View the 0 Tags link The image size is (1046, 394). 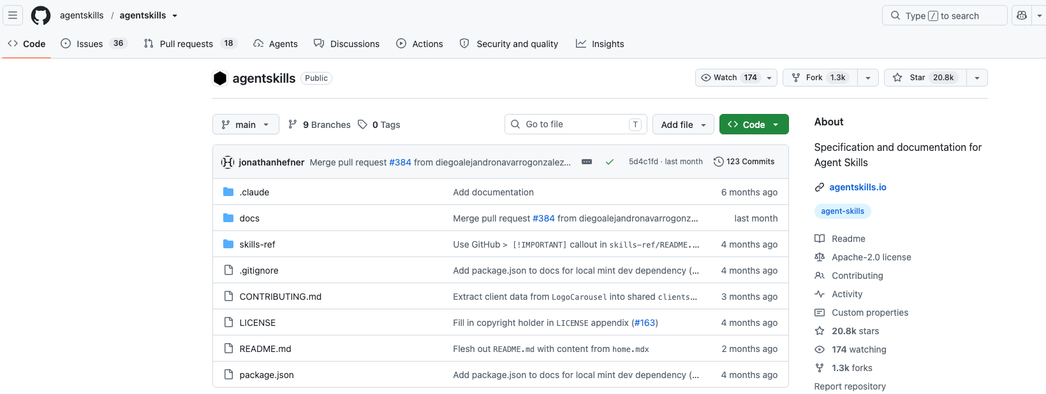(x=379, y=125)
